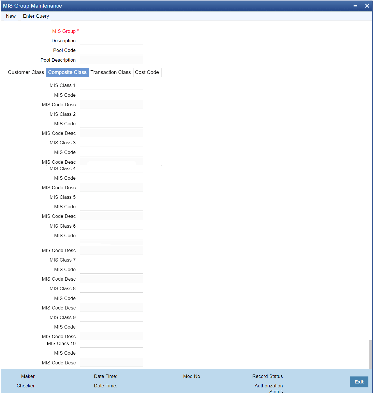This screenshot has height=393, width=374.
Task: Click the MIS Class 1 field
Action: [x=112, y=85]
